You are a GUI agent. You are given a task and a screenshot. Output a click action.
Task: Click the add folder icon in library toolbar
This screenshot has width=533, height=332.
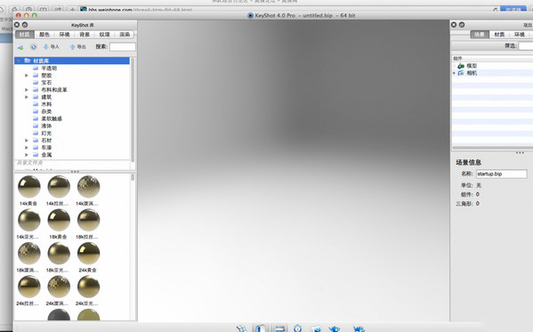click(20, 47)
